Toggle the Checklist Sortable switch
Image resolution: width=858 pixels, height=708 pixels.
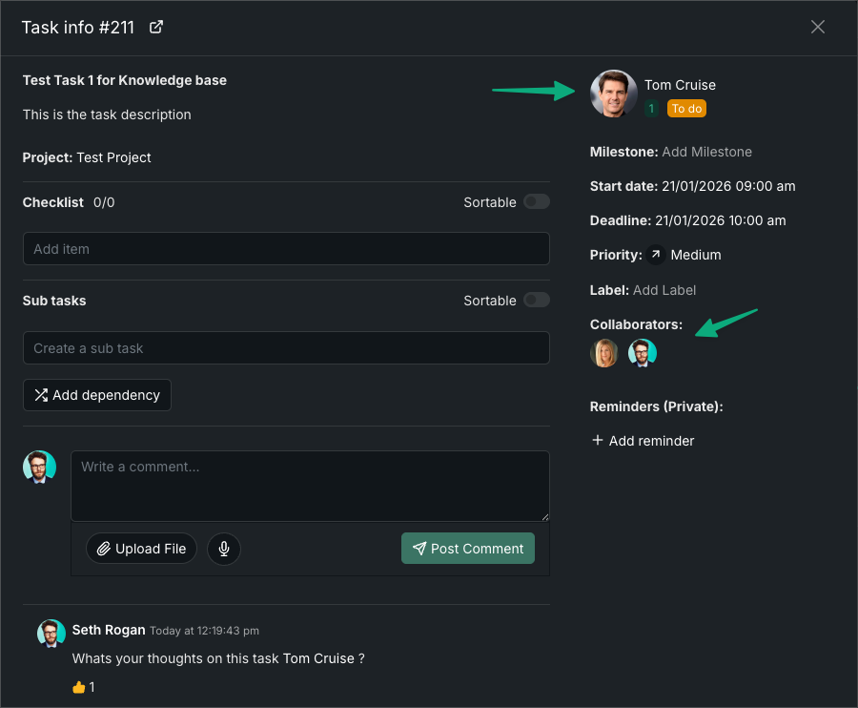point(537,202)
